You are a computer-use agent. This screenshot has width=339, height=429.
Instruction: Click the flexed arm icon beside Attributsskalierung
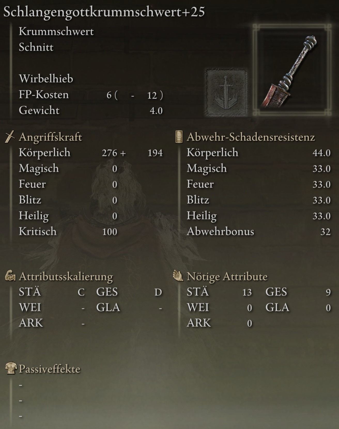click(10, 276)
